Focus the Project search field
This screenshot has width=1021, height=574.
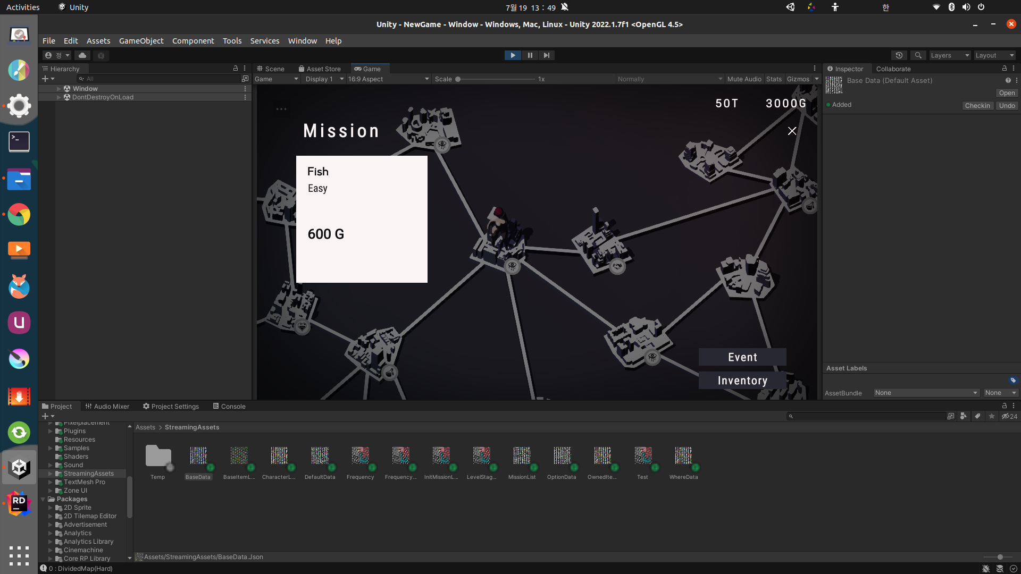click(x=867, y=416)
